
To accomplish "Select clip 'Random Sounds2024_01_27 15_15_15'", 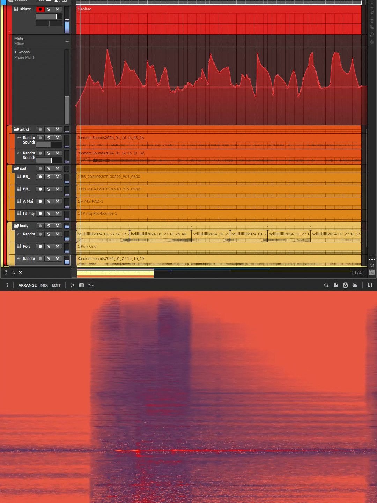I will pyautogui.click(x=219, y=261).
